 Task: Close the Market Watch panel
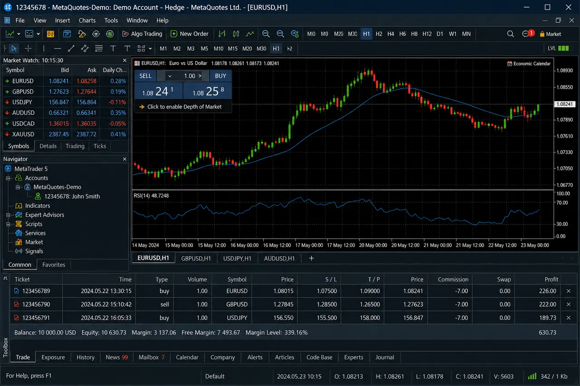click(125, 60)
